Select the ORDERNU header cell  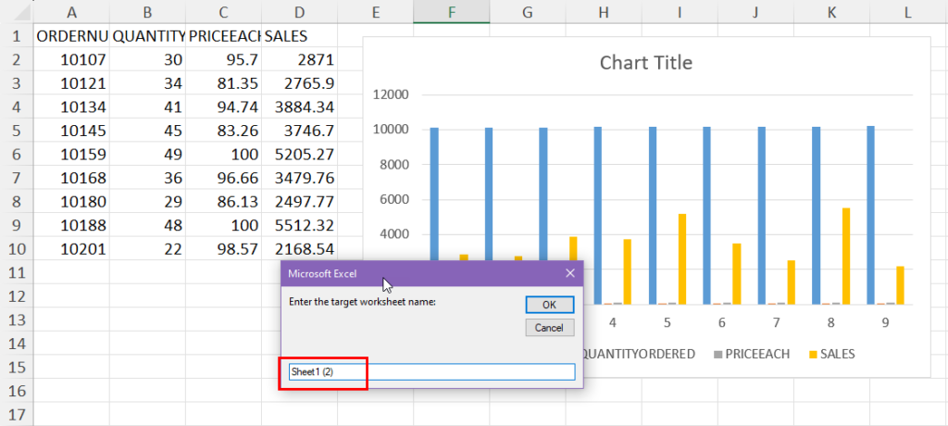pos(71,36)
